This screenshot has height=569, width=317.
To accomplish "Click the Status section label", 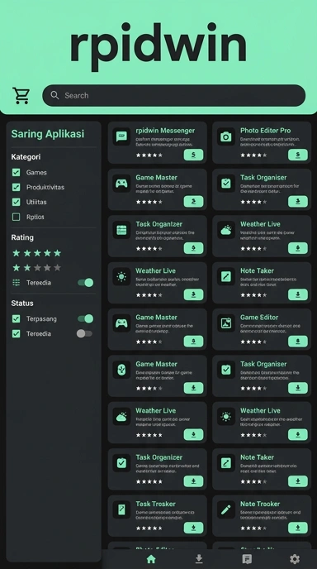I will click(22, 304).
